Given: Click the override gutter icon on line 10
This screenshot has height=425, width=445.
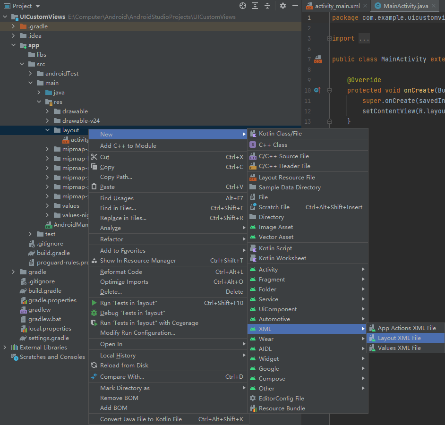Looking at the screenshot, I should pos(317,90).
